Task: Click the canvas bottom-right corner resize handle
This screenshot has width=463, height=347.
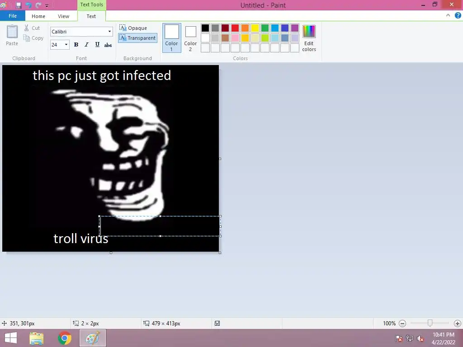Action: (220, 253)
